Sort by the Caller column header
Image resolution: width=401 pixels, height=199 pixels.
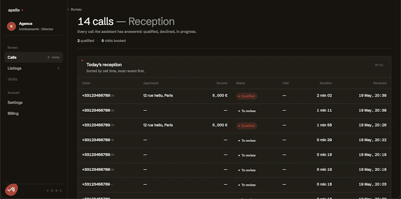point(86,83)
